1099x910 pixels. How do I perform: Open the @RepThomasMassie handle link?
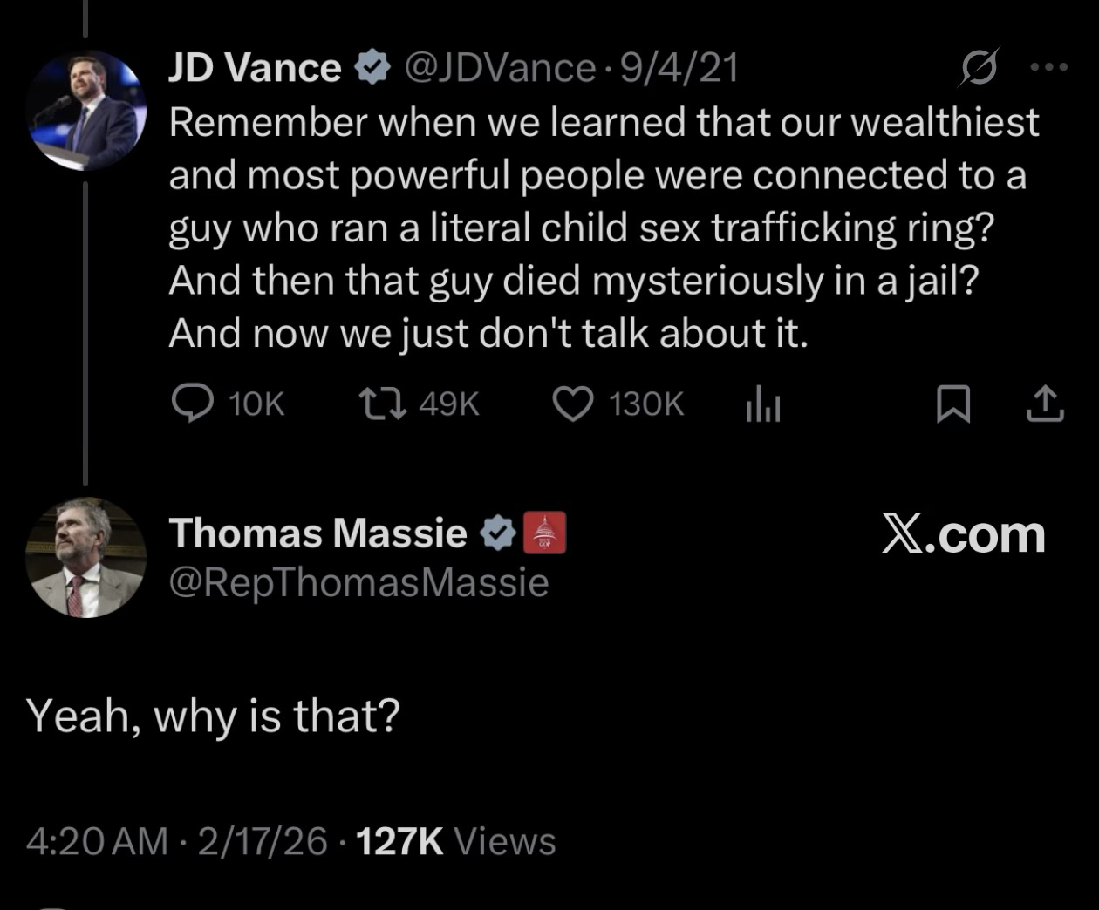click(x=358, y=582)
